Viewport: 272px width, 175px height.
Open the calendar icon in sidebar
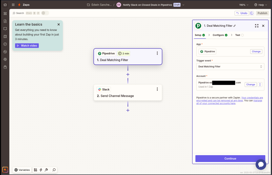click(5, 36)
